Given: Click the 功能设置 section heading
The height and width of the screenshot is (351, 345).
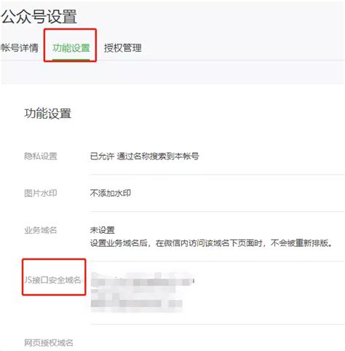Looking at the screenshot, I should pyautogui.click(x=47, y=114).
